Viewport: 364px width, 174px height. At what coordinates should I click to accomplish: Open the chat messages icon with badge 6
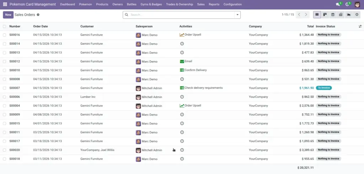(x=338, y=4)
